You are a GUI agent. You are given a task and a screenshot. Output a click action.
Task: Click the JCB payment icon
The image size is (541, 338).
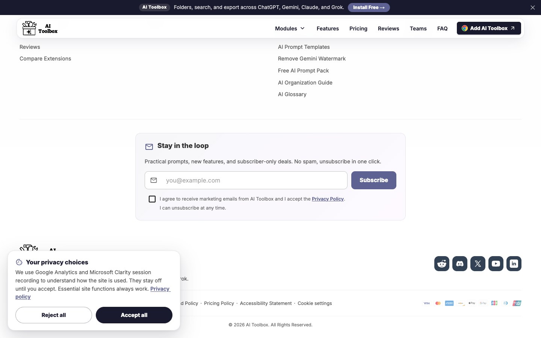click(494, 303)
